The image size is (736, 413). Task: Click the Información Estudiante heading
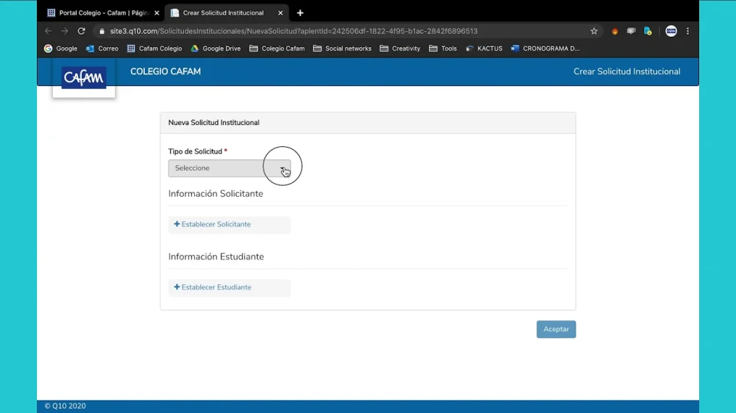[216, 257]
